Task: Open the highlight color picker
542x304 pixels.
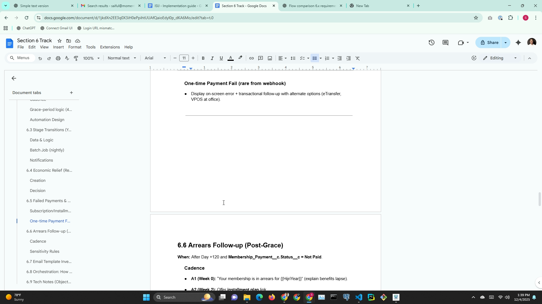Action: tap(240, 58)
